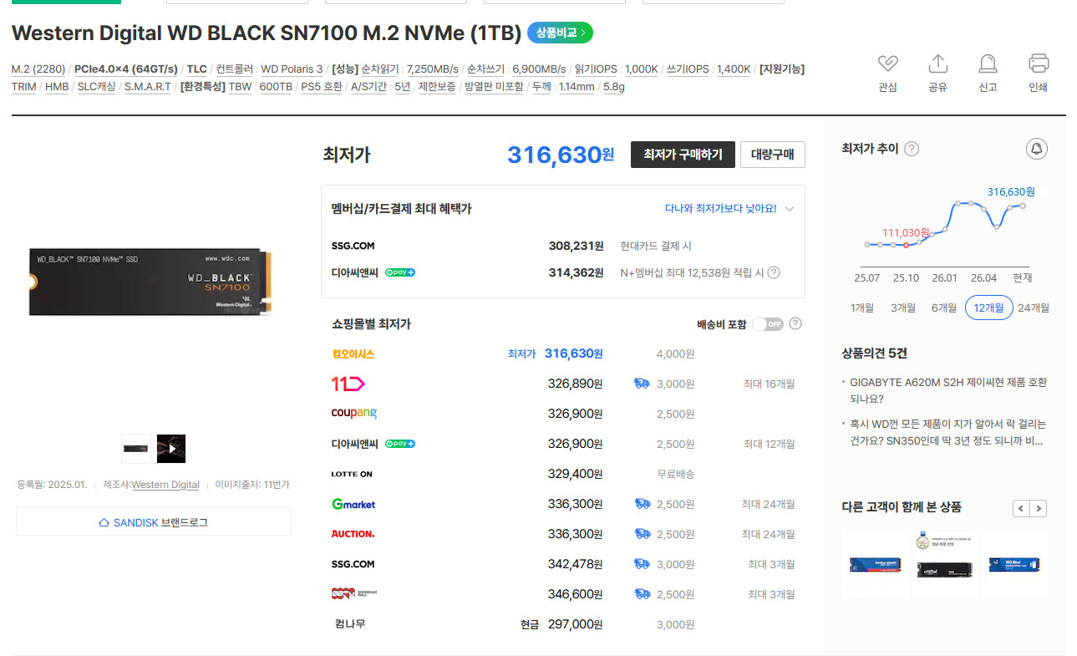This screenshot has height=656, width=1077.
Task: Toggle the 배송비 포함 switch
Action: pos(768,323)
